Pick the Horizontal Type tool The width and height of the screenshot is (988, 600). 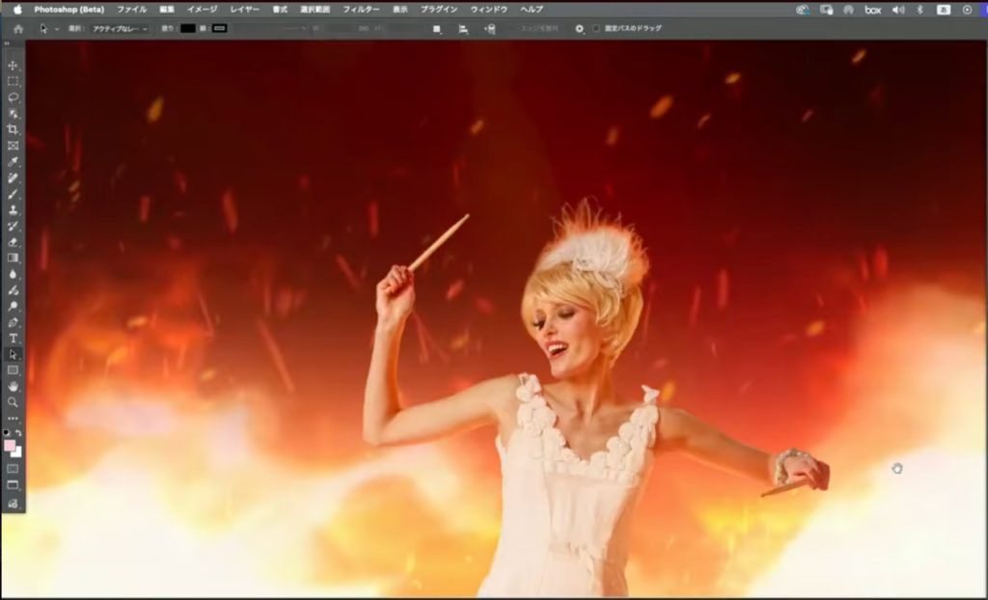click(13, 338)
